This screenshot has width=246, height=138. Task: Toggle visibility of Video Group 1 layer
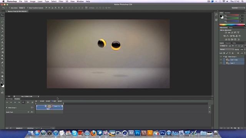(x=221, y=57)
